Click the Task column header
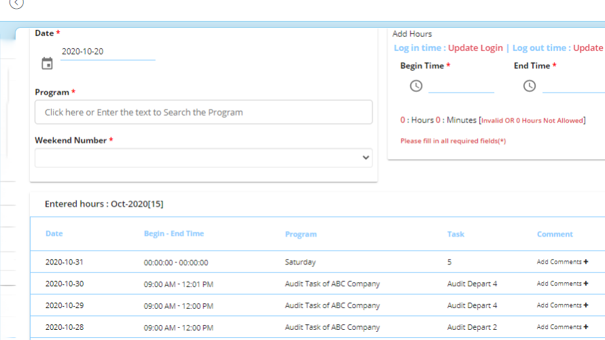This screenshot has height=340, width=605. coord(455,235)
